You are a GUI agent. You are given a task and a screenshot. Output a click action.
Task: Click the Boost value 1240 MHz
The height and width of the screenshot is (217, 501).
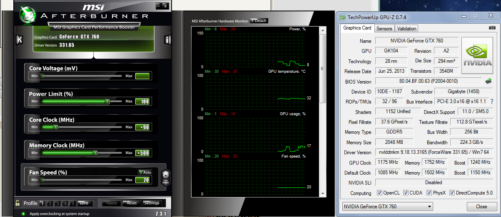point(481,162)
